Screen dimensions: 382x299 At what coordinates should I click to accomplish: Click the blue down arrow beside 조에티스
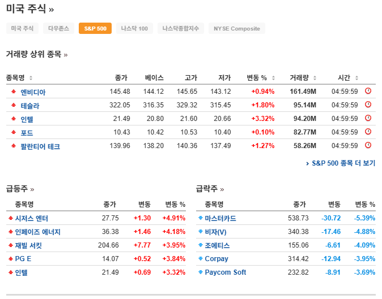pos(201,245)
